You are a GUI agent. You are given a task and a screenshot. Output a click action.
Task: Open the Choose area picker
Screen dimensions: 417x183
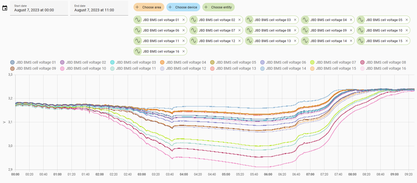pyautogui.click(x=149, y=7)
